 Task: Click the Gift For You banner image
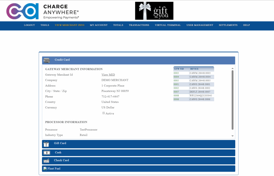pos(154,11)
